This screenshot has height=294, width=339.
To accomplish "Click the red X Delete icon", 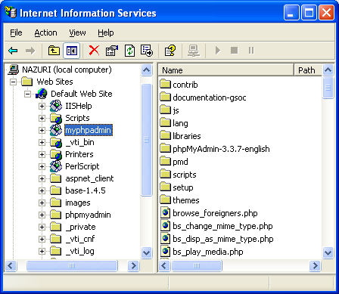I will tap(94, 51).
